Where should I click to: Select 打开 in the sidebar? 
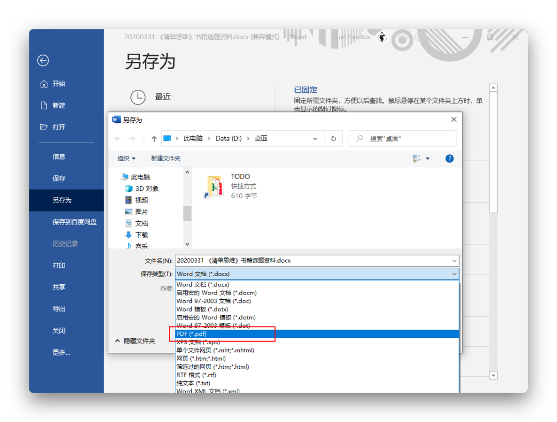click(x=53, y=127)
